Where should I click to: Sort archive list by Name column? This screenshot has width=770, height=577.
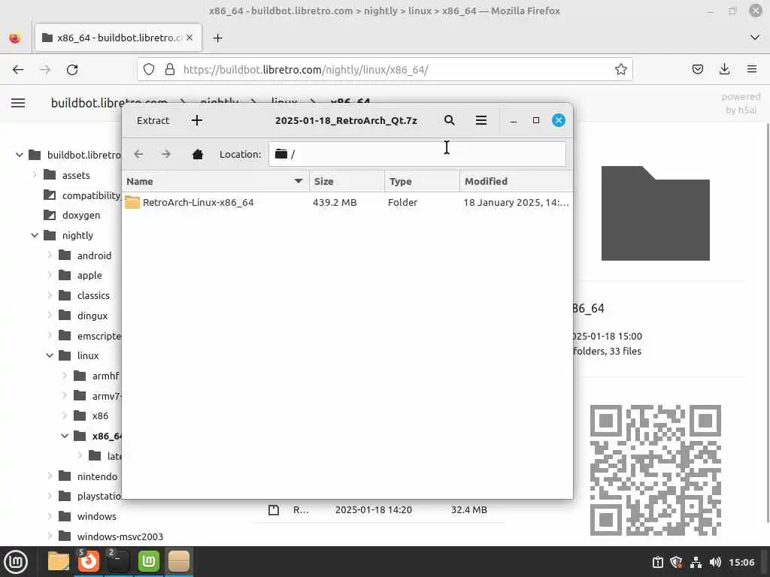pyautogui.click(x=215, y=181)
